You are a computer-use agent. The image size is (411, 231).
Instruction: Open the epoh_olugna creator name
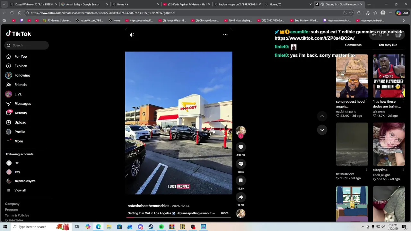click(381, 175)
